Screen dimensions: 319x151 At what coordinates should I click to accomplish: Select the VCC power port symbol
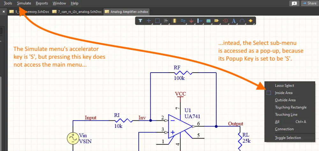[181, 97]
